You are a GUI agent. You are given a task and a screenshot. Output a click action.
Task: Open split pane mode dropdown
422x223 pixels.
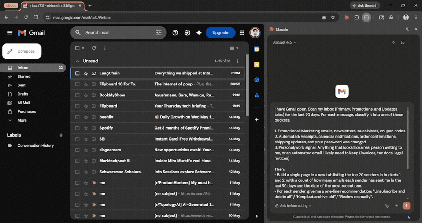pyautogui.click(x=234, y=48)
